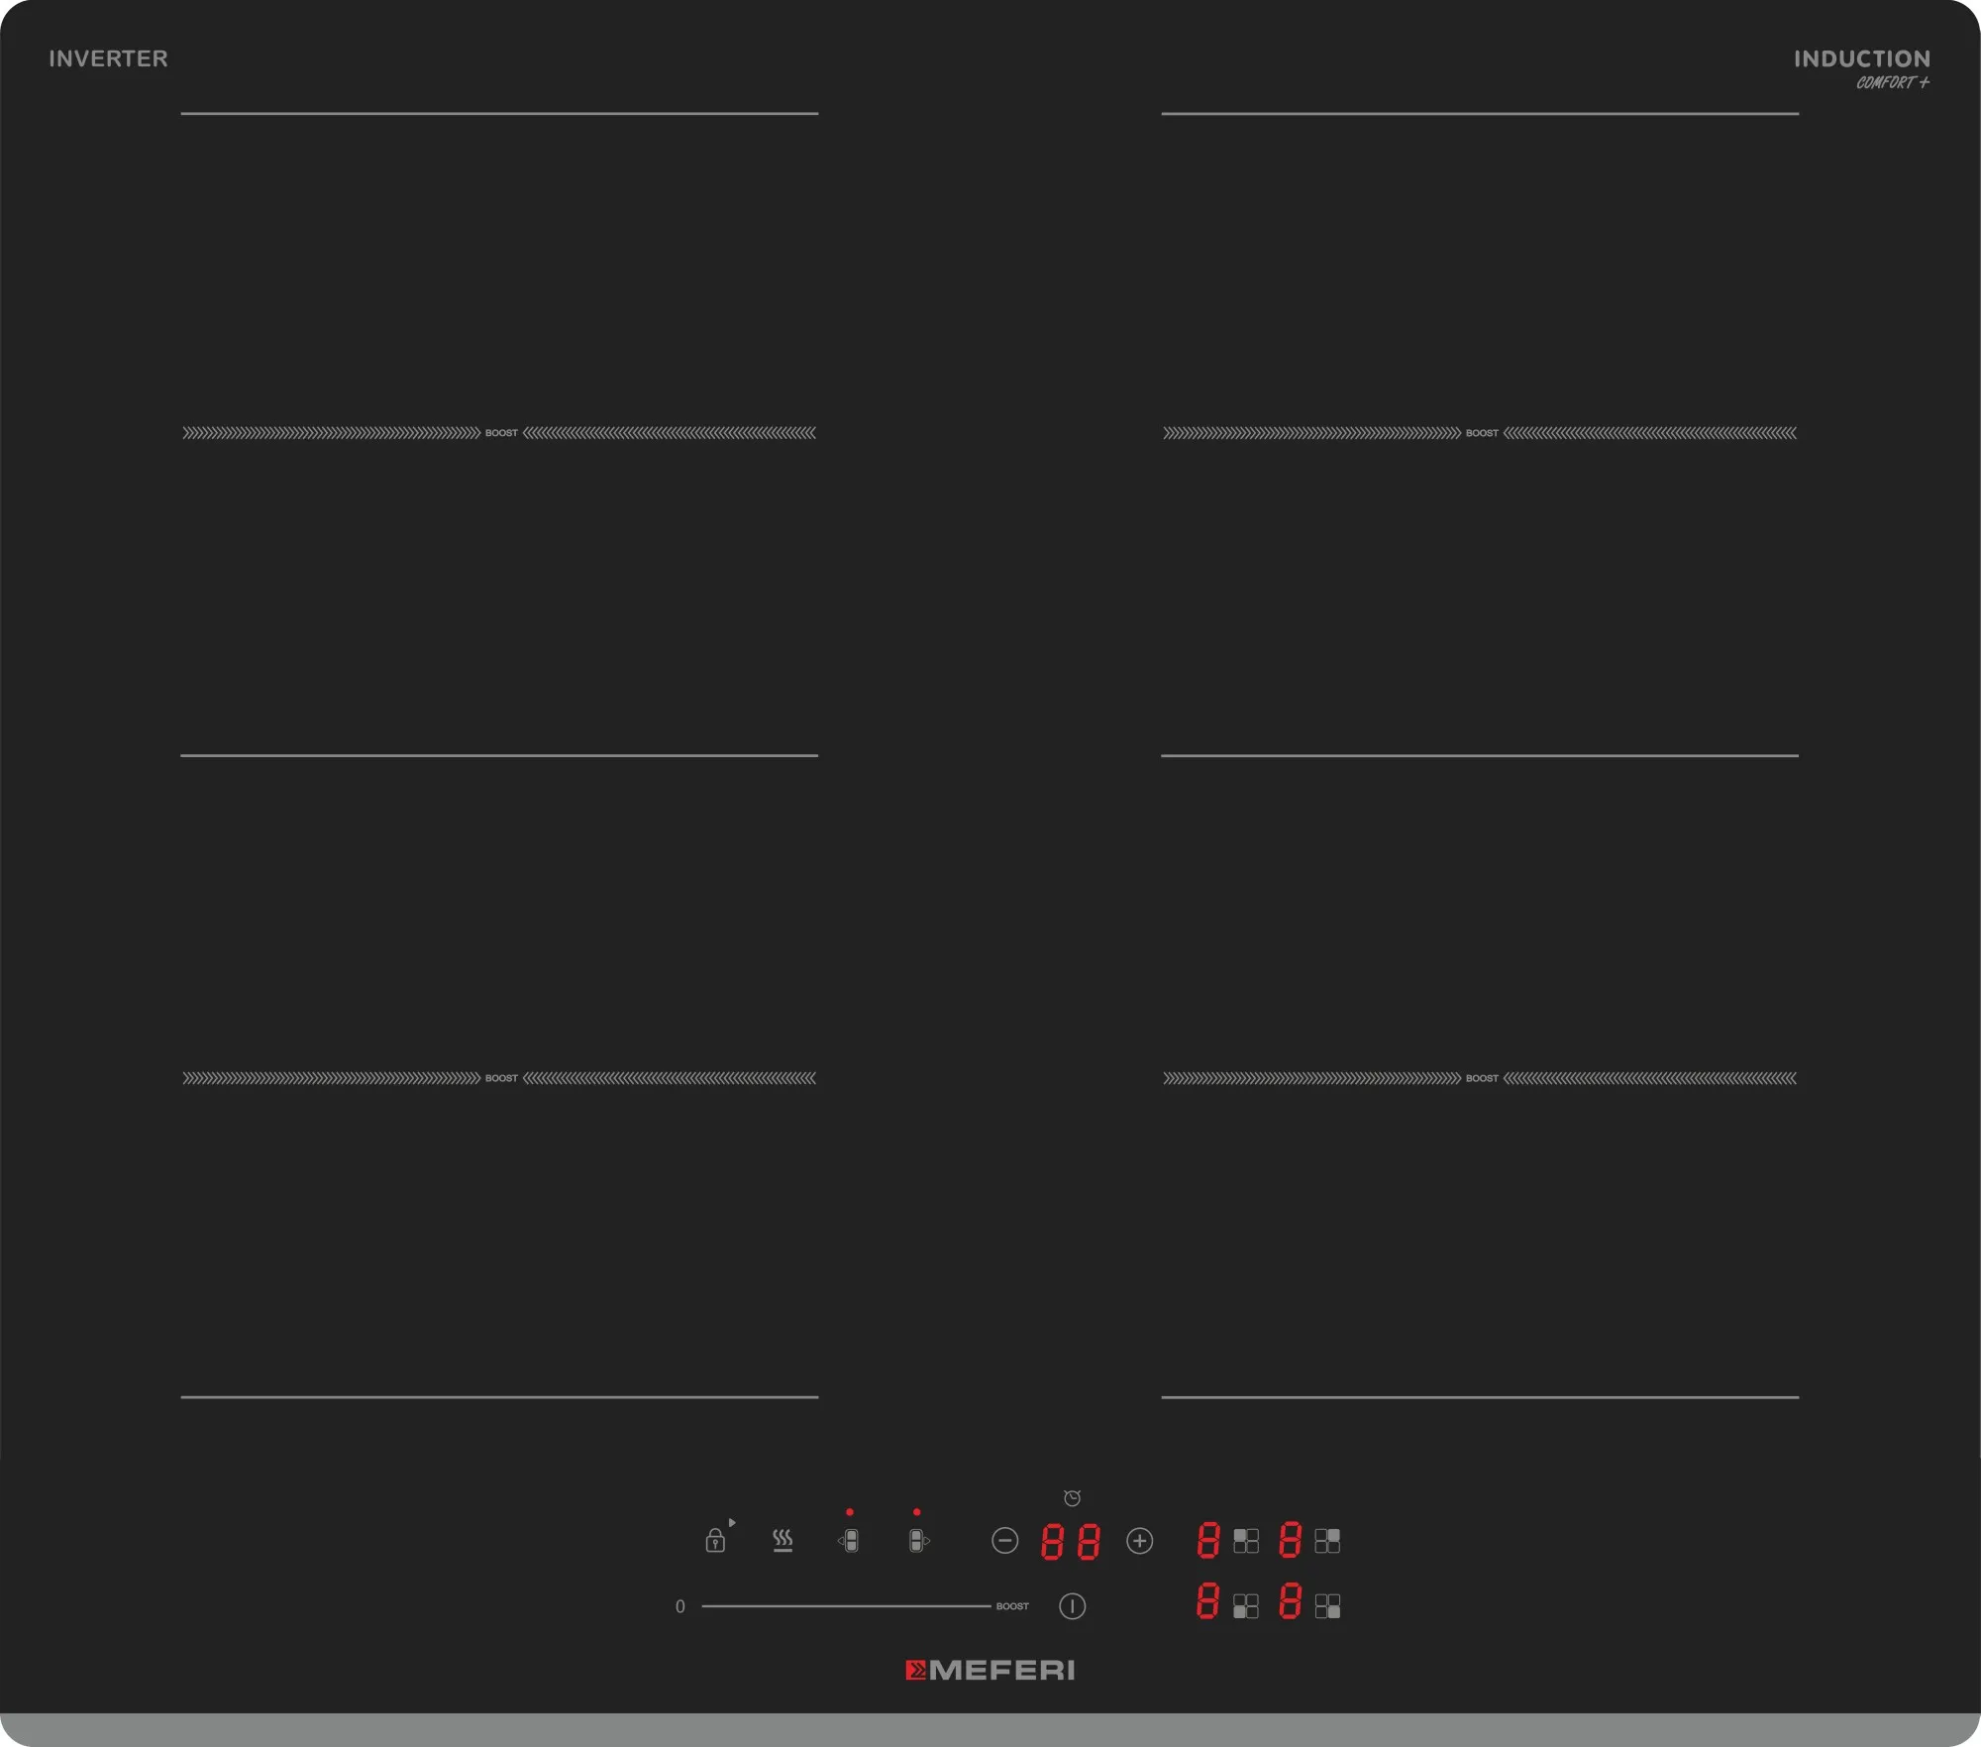
Task: Tap the alarm clock timer icon
Action: point(1072,1497)
